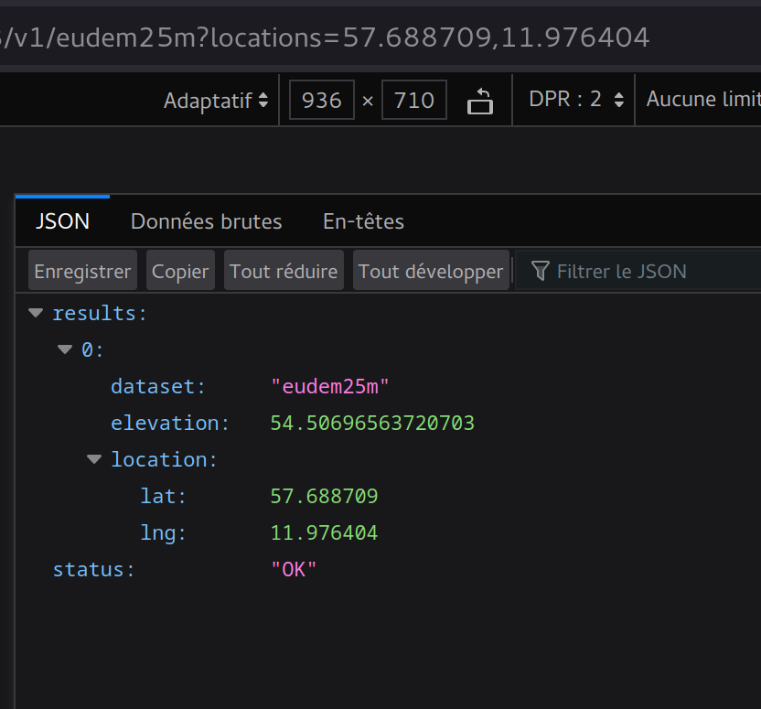Viewport: 761px width, 709px height.
Task: Click the "eudem25m" dataset value
Action: coord(329,387)
